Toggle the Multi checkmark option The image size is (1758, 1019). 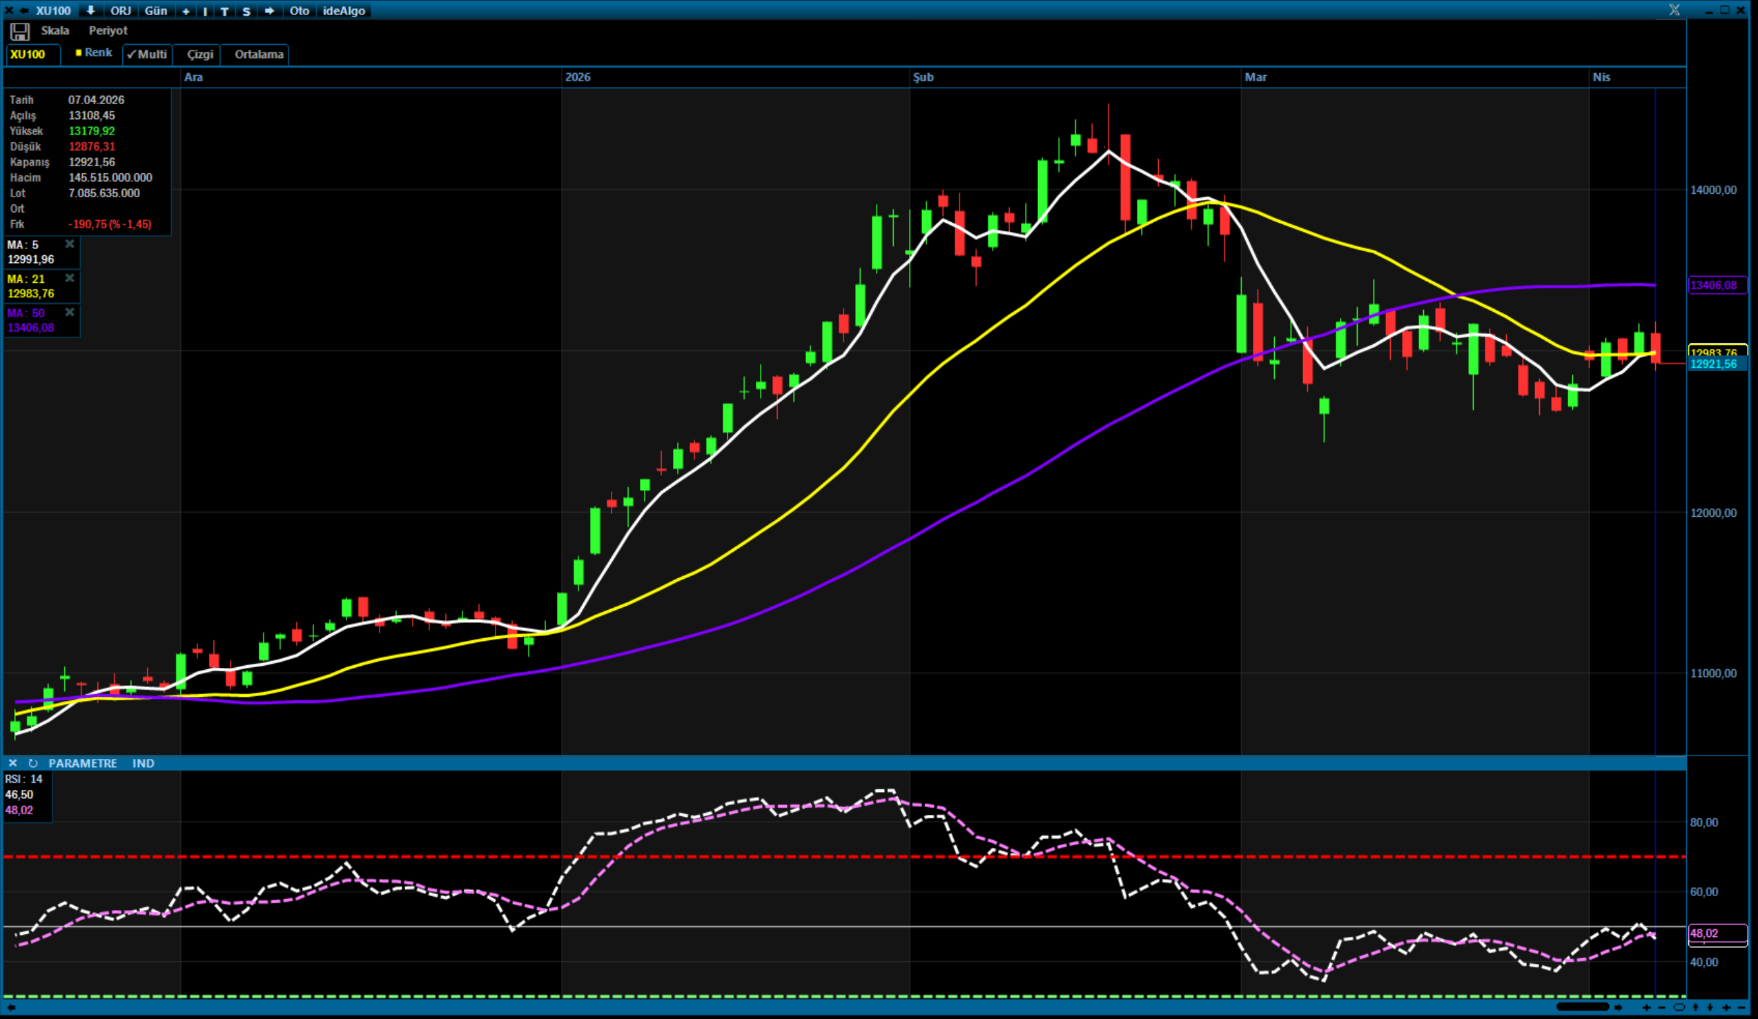pos(147,55)
